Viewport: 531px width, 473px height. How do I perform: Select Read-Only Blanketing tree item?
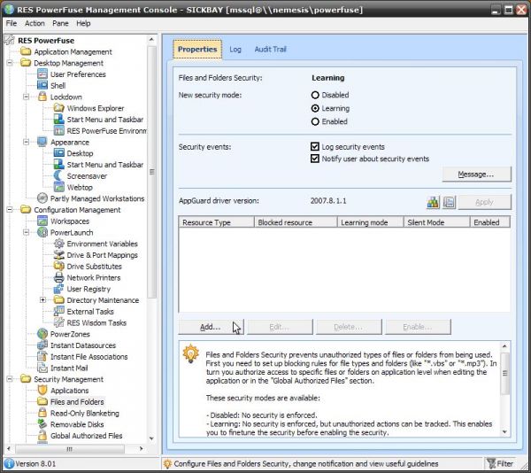(85, 413)
